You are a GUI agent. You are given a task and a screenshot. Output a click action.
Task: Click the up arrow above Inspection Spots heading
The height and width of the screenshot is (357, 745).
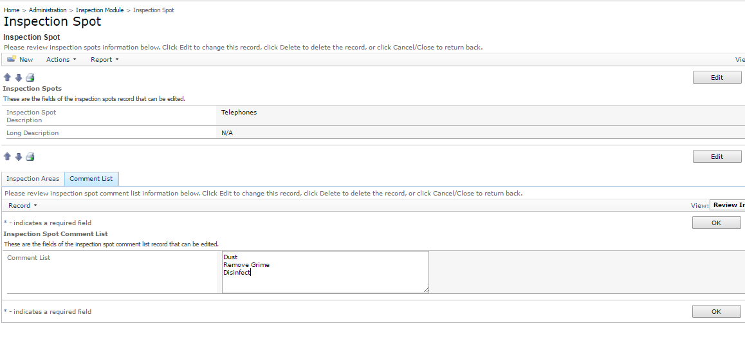(x=8, y=77)
